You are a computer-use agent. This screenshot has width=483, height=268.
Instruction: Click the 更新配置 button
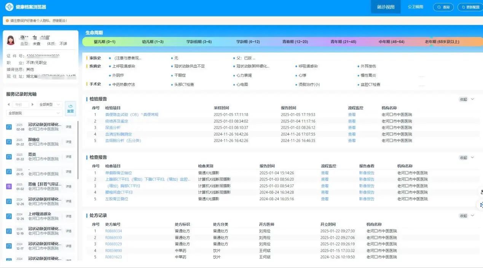click(470, 7)
